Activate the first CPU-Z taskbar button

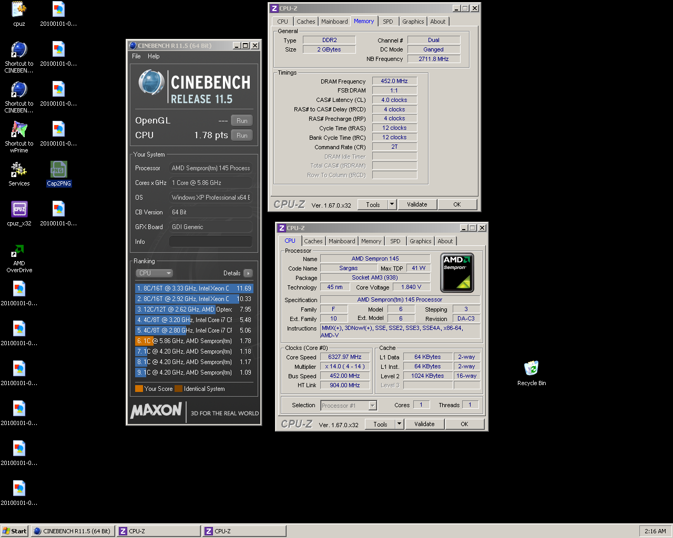point(158,531)
